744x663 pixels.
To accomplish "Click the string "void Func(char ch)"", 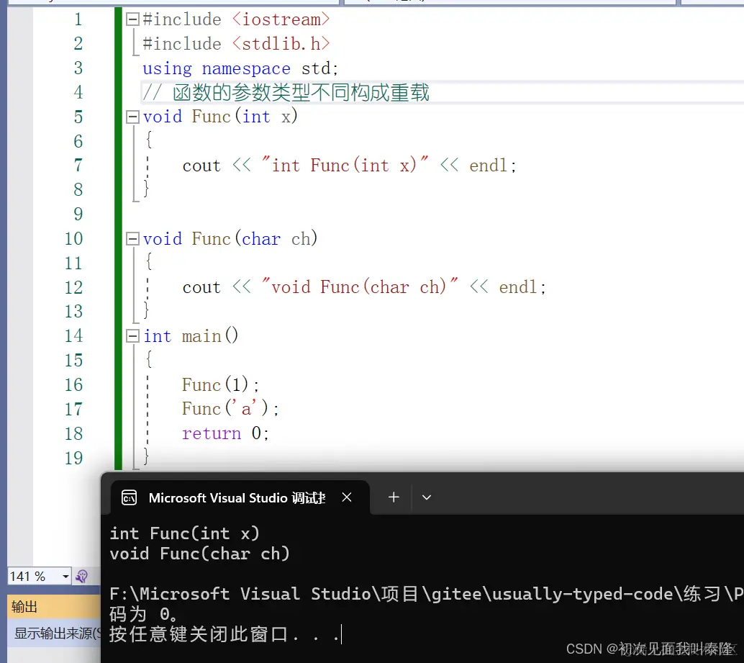I will [360, 287].
